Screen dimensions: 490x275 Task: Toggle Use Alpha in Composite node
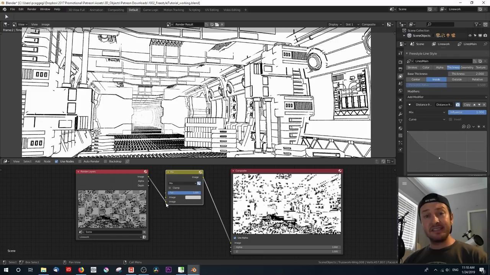click(235, 238)
